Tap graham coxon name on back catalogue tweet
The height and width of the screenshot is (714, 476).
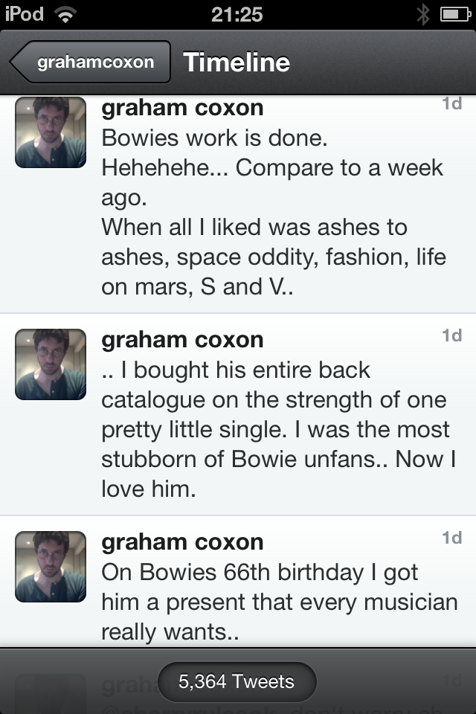pyautogui.click(x=182, y=340)
